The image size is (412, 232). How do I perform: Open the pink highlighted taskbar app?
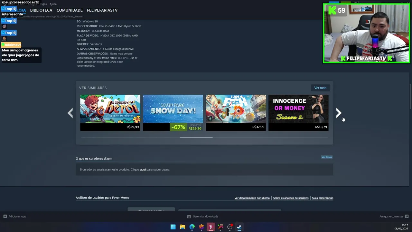[x=211, y=227]
